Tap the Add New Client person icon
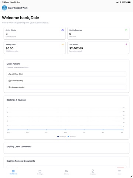 tap(10, 74)
